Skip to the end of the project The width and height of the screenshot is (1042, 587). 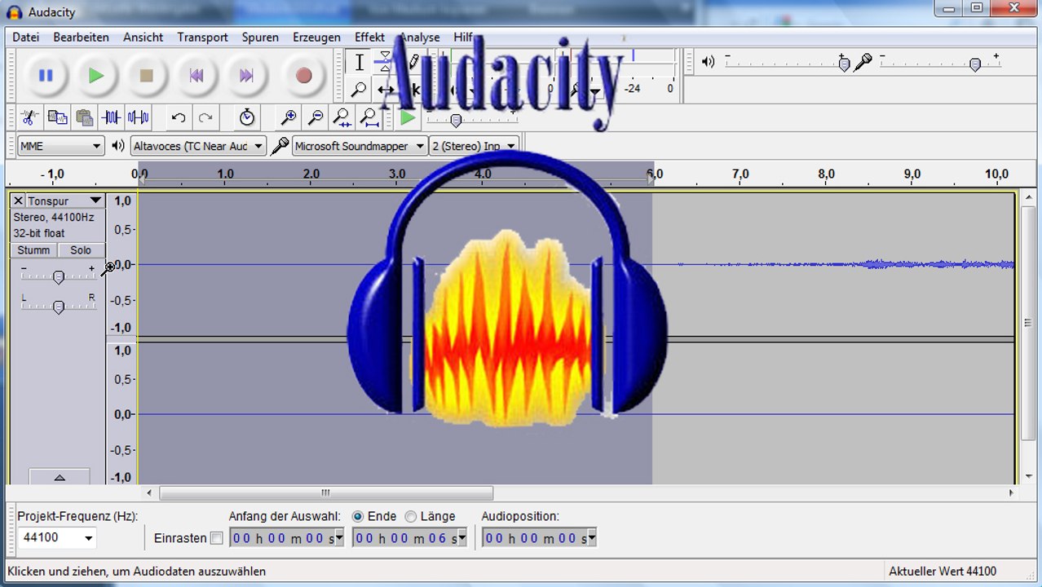[x=246, y=76]
